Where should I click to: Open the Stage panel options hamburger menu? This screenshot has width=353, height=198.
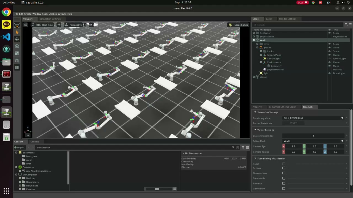(x=350, y=25)
